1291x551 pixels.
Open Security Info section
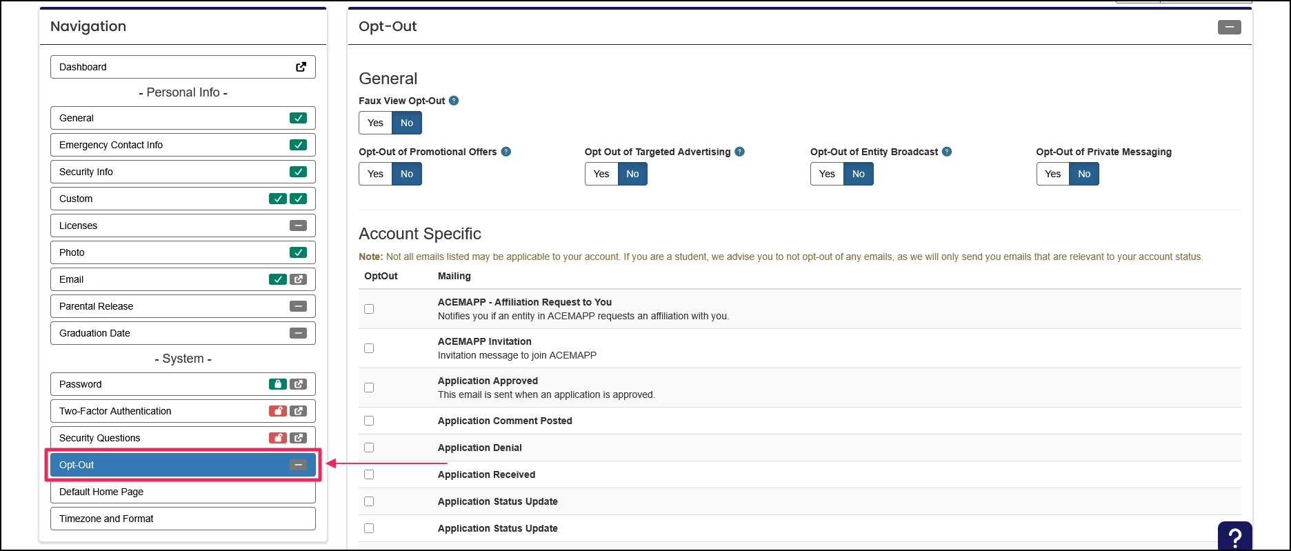click(183, 172)
